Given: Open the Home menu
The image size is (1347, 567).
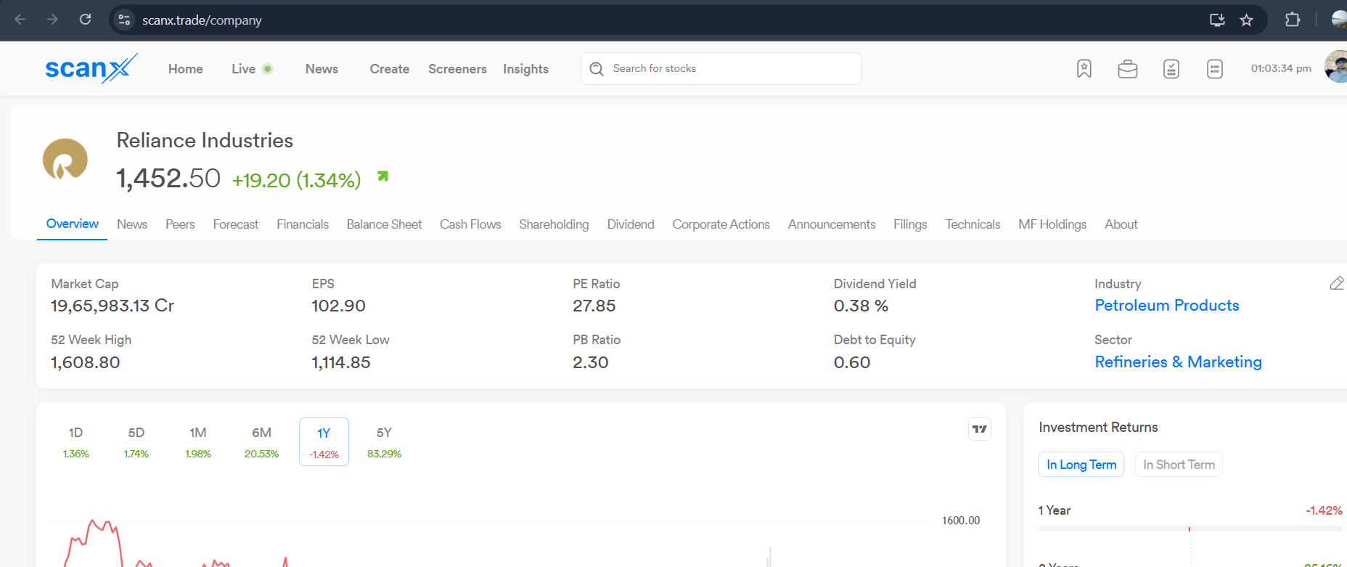Looking at the screenshot, I should (186, 69).
